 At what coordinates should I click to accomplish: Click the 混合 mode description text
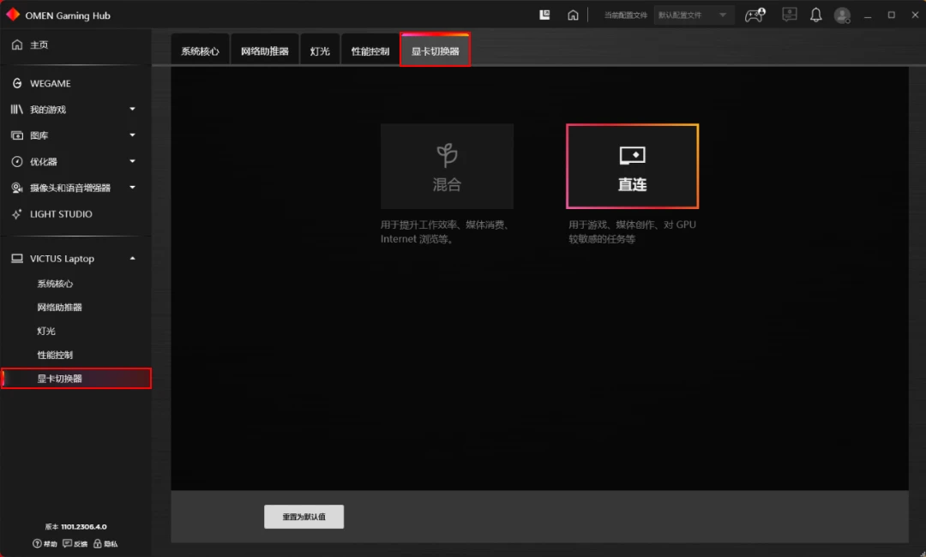click(x=446, y=232)
